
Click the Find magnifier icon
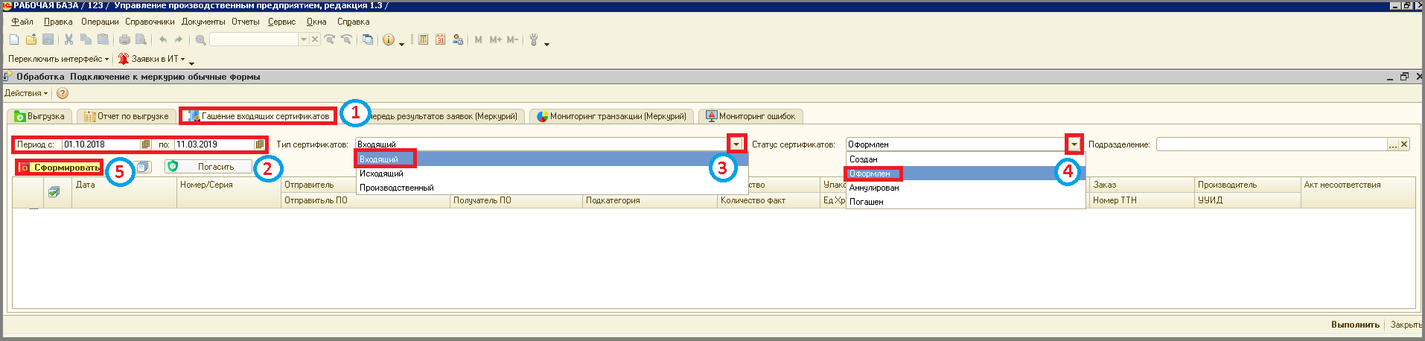200,39
